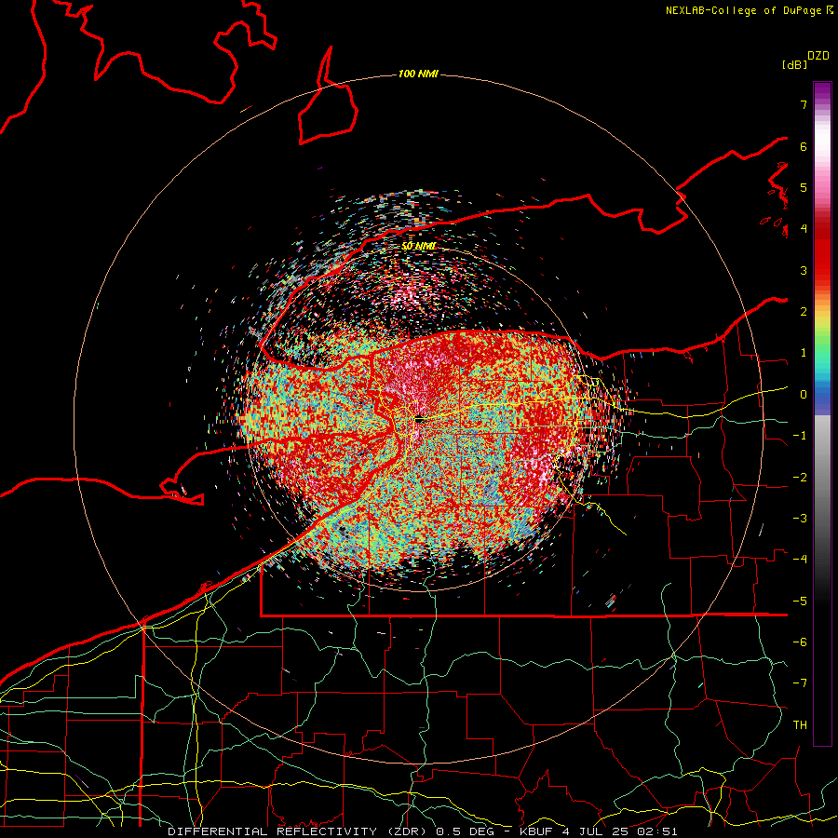Select the 0 value on the scale
838x838 pixels.
coord(804,395)
